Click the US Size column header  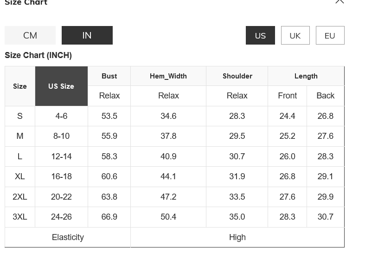(x=61, y=86)
